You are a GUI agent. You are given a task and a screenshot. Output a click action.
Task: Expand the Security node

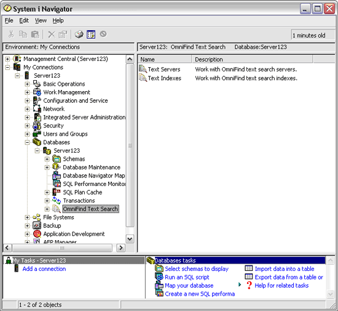(27, 126)
